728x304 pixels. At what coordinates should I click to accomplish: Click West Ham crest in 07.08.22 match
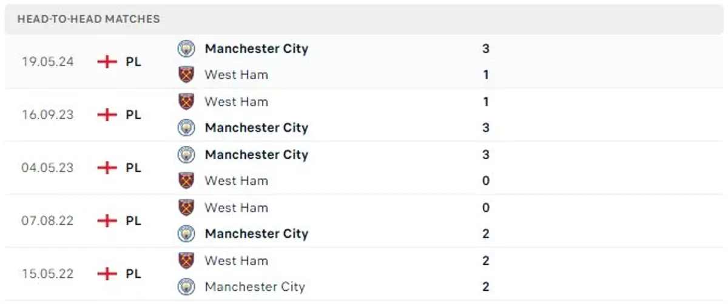tap(186, 208)
